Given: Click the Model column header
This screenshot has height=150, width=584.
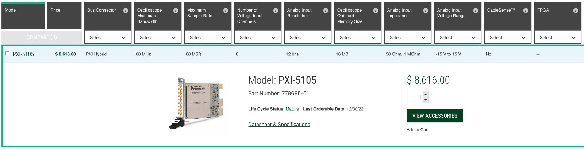Looking at the screenshot, I should pyautogui.click(x=23, y=16).
